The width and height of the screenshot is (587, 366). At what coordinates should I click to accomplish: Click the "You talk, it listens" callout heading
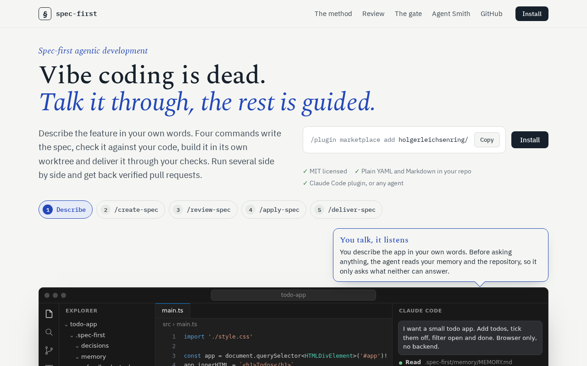(374, 240)
